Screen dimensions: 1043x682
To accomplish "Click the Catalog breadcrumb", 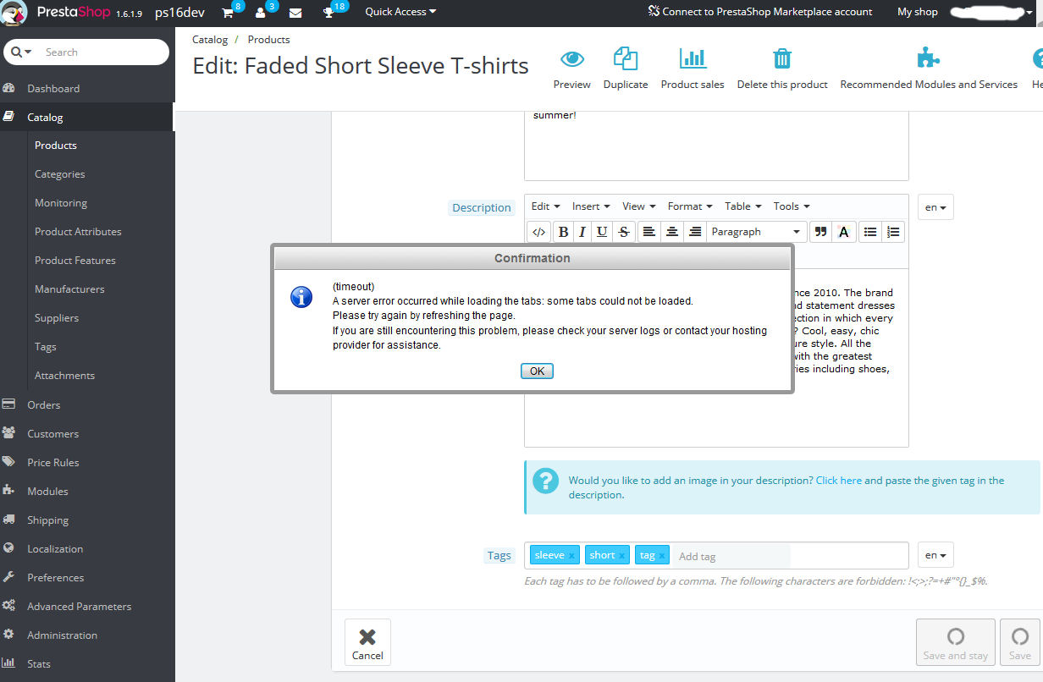I will click(210, 40).
